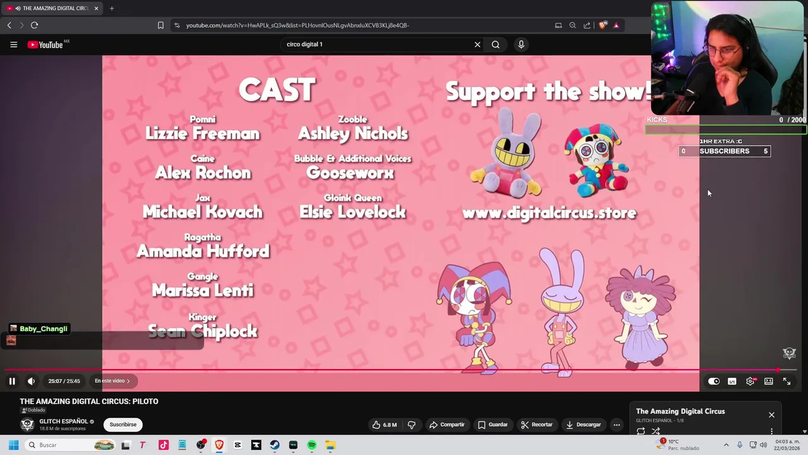808x455 pixels.
Task: Start voice search with the microphone icon
Action: 521,44
